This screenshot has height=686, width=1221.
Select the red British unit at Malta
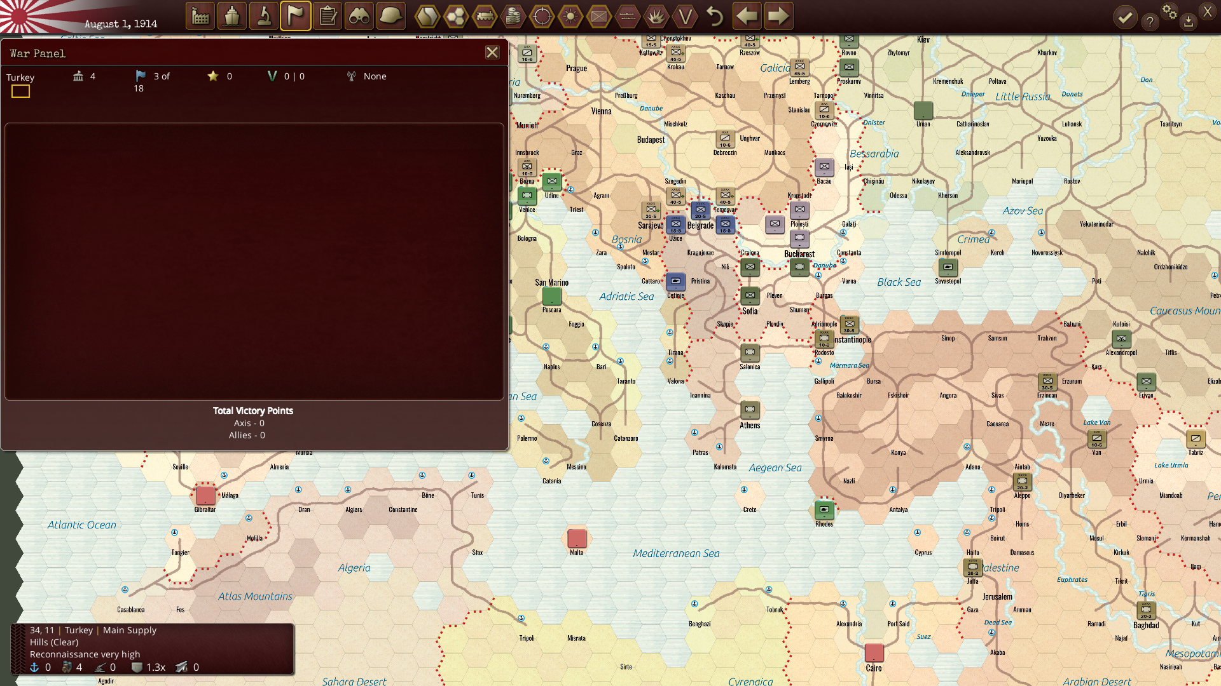pos(577,538)
